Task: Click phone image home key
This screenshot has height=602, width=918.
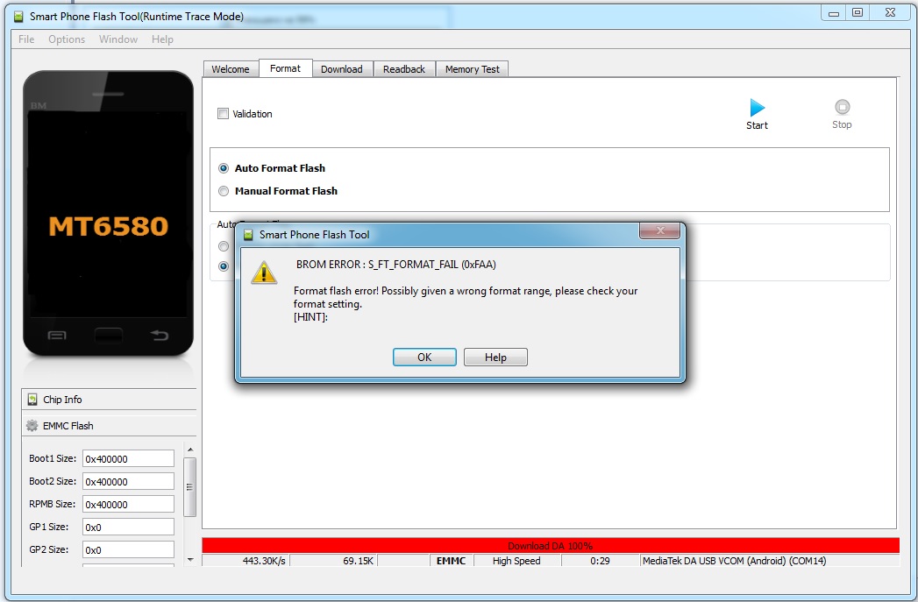Action: tap(109, 336)
